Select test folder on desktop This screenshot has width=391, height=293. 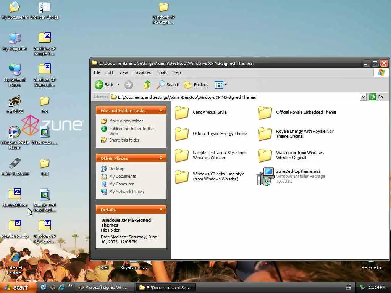pos(45,167)
